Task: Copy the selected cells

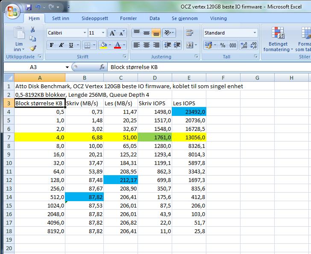Action: pyautogui.click(x=33, y=39)
